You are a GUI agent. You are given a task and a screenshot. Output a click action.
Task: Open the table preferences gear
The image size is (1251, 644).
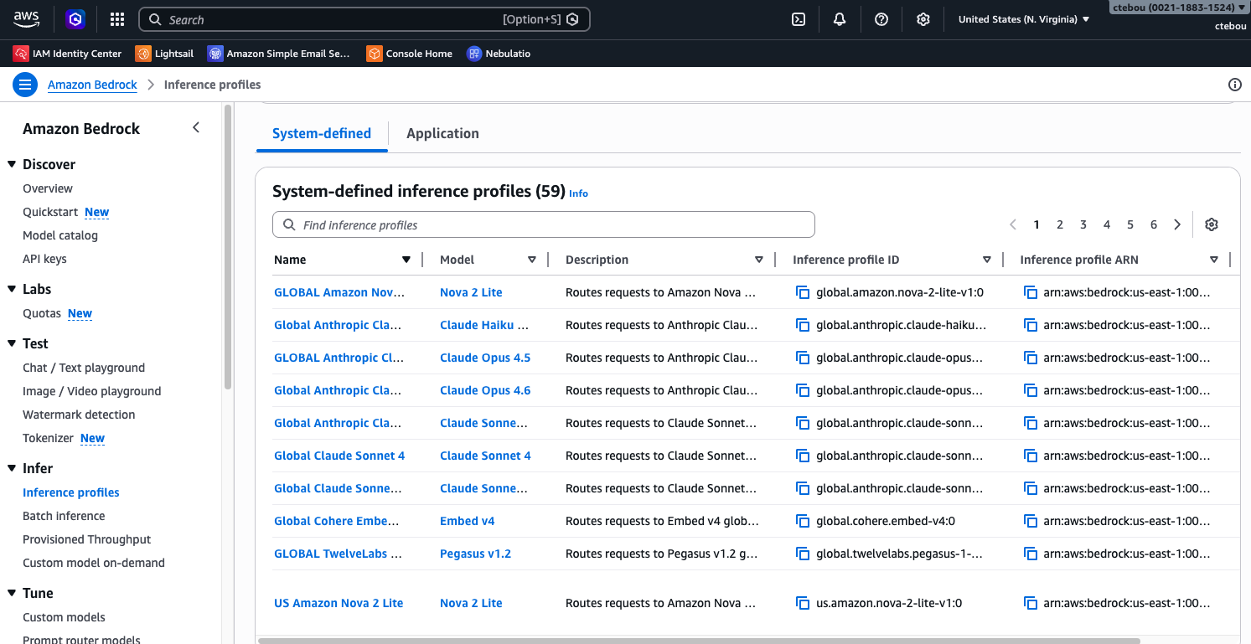(1211, 224)
